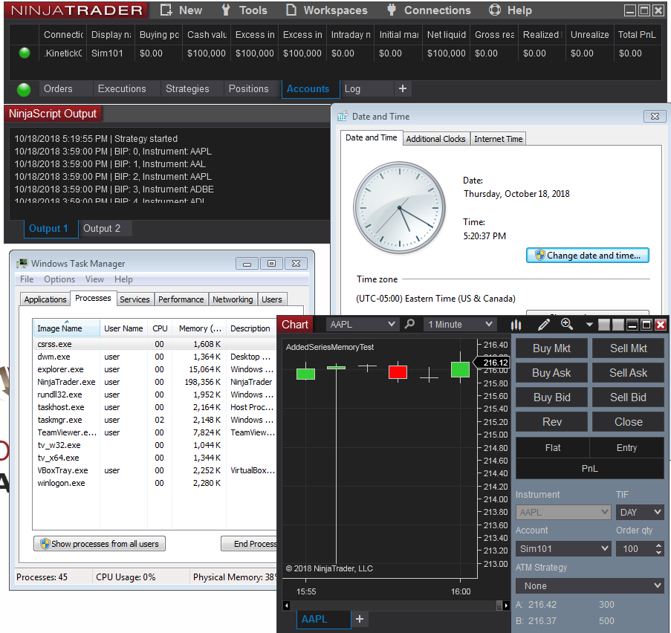Click shield icon on Change date and time
671x633 pixels.
pos(539,256)
